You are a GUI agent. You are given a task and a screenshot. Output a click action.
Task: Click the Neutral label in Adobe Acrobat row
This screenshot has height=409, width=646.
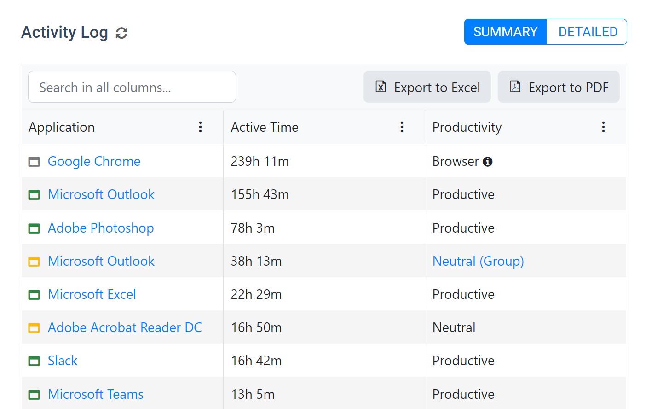coord(454,327)
